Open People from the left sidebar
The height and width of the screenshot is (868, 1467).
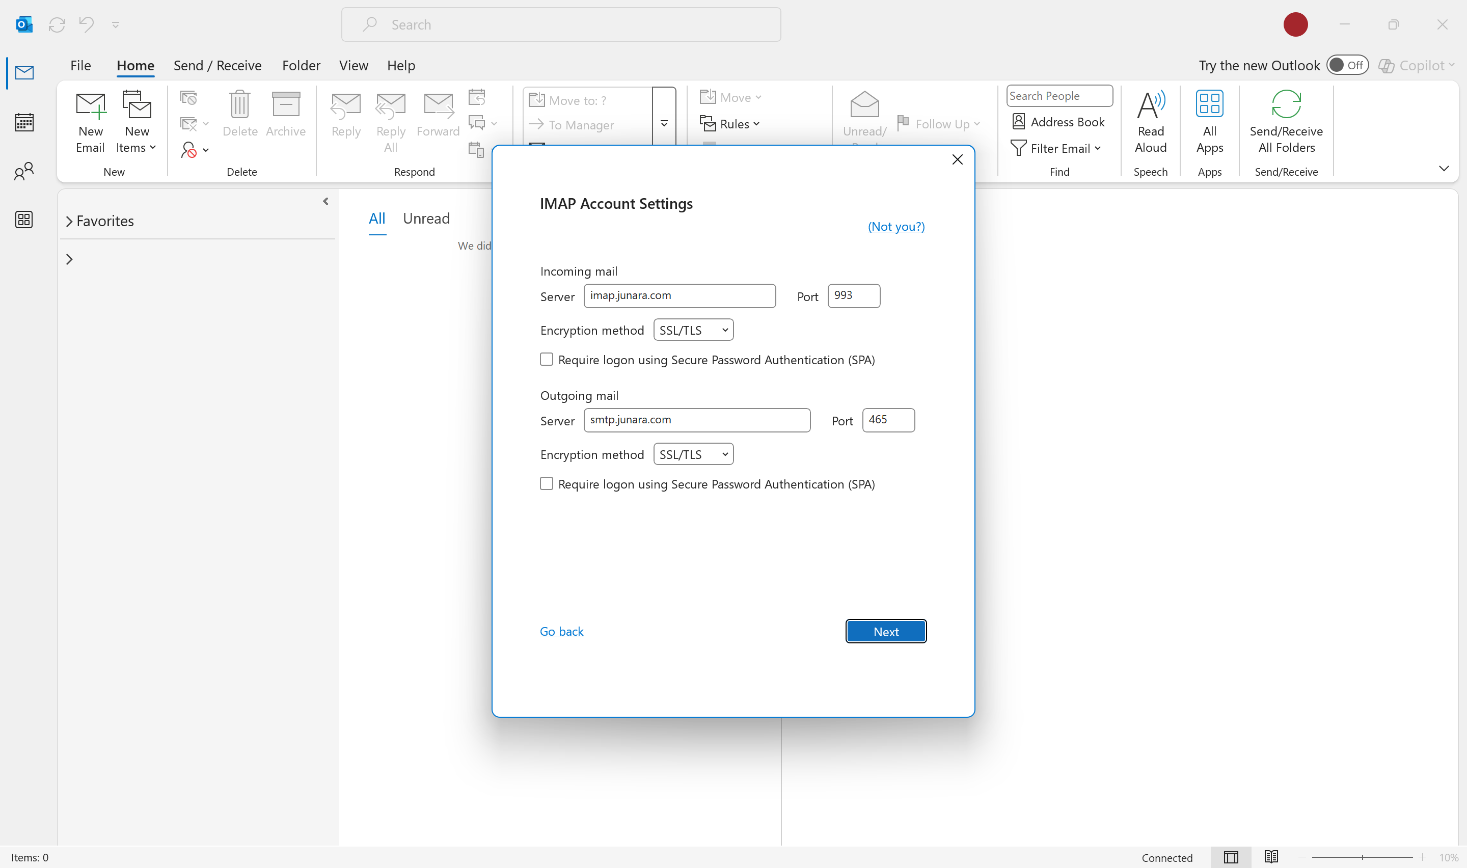pos(24,171)
